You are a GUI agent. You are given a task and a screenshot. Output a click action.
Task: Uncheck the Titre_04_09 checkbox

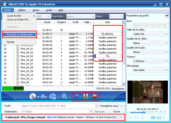[x=5, y=71]
